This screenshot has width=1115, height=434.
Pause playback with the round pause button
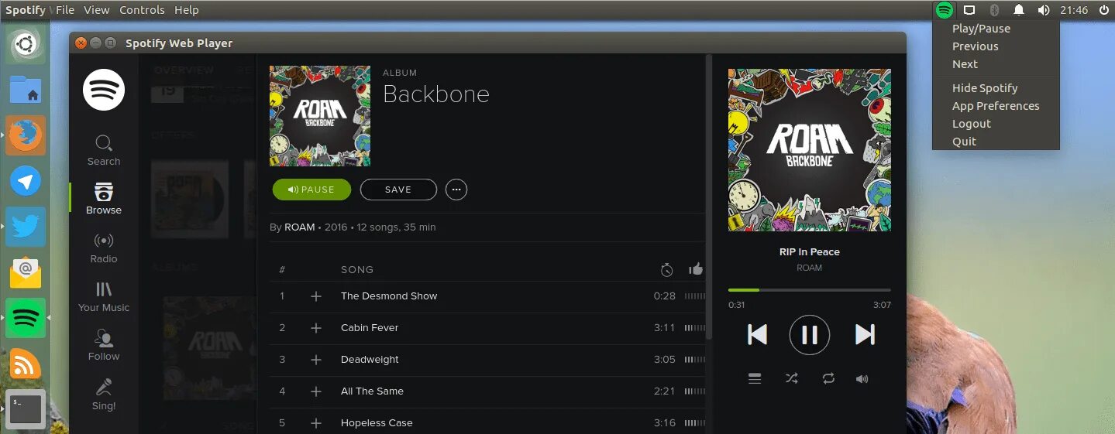[x=810, y=334]
